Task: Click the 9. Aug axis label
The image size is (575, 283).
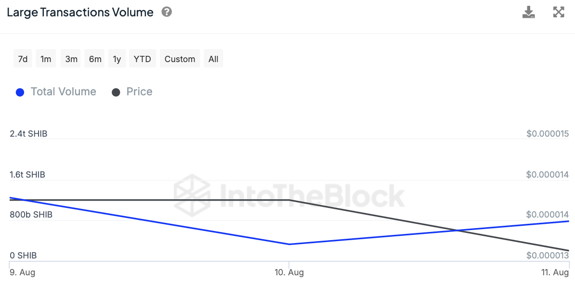Action: tap(22, 272)
